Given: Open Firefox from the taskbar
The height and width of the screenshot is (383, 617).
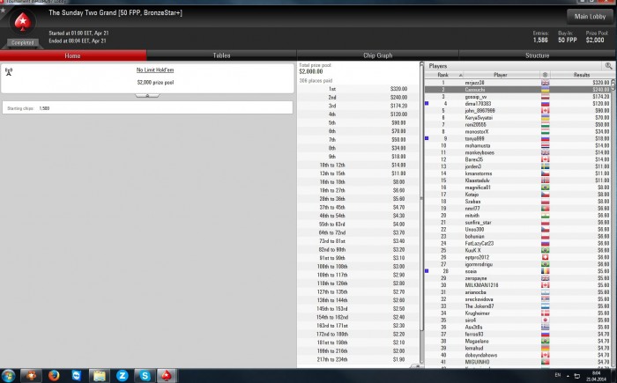Looking at the screenshot, I should (x=54, y=376).
